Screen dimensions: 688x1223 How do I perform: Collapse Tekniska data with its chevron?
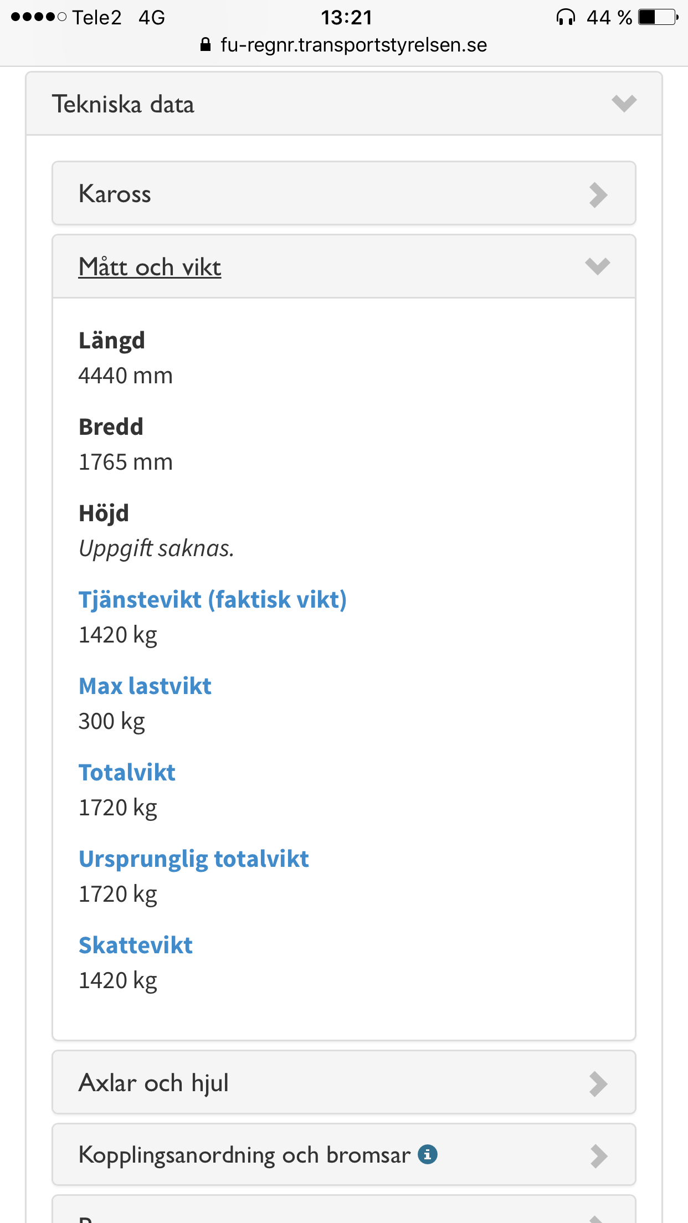(624, 104)
